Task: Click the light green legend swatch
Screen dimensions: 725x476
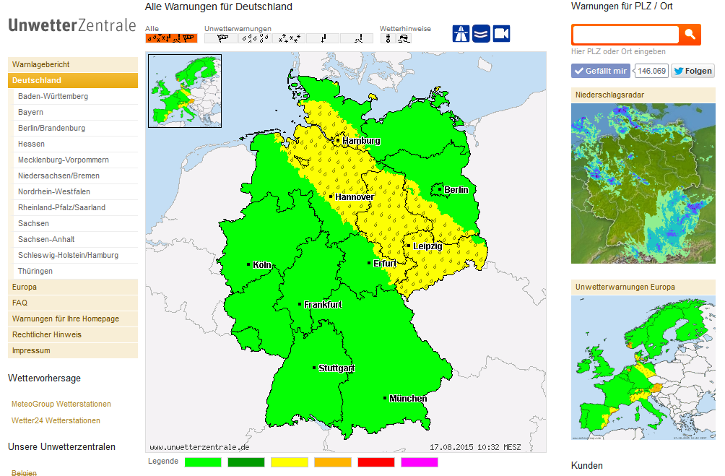Action: pos(203,462)
